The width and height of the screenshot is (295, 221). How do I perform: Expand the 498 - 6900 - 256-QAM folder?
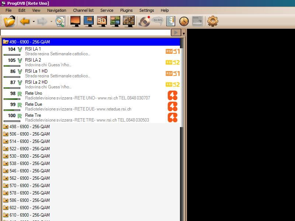click(6, 127)
